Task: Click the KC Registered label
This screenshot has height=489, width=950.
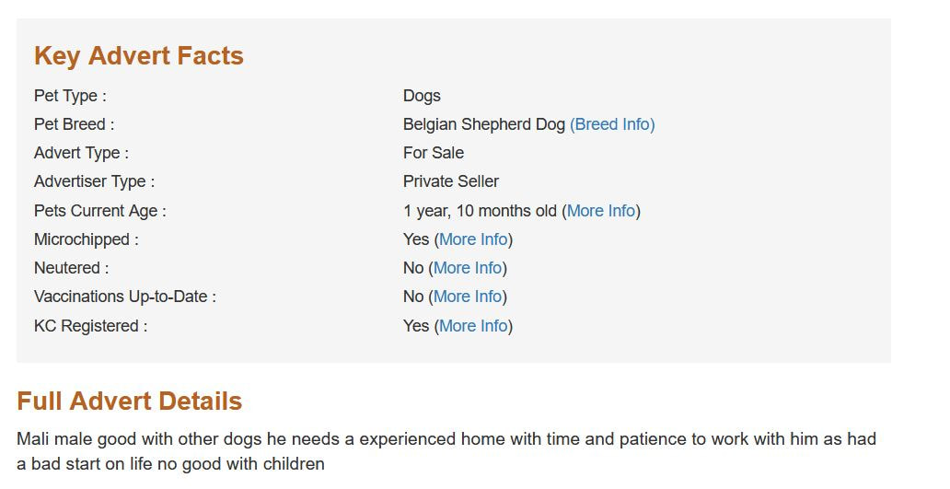Action: click(90, 326)
